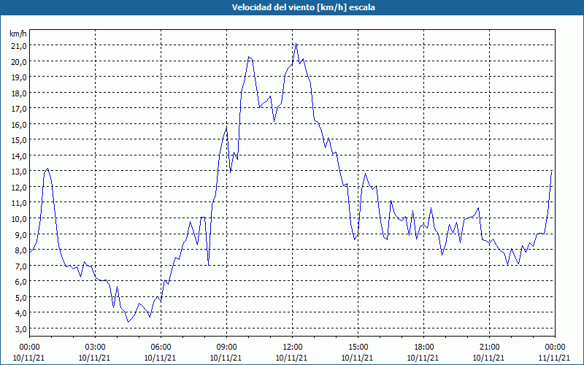Click the 9,0 y-axis value
584x365 pixels.
point(20,234)
